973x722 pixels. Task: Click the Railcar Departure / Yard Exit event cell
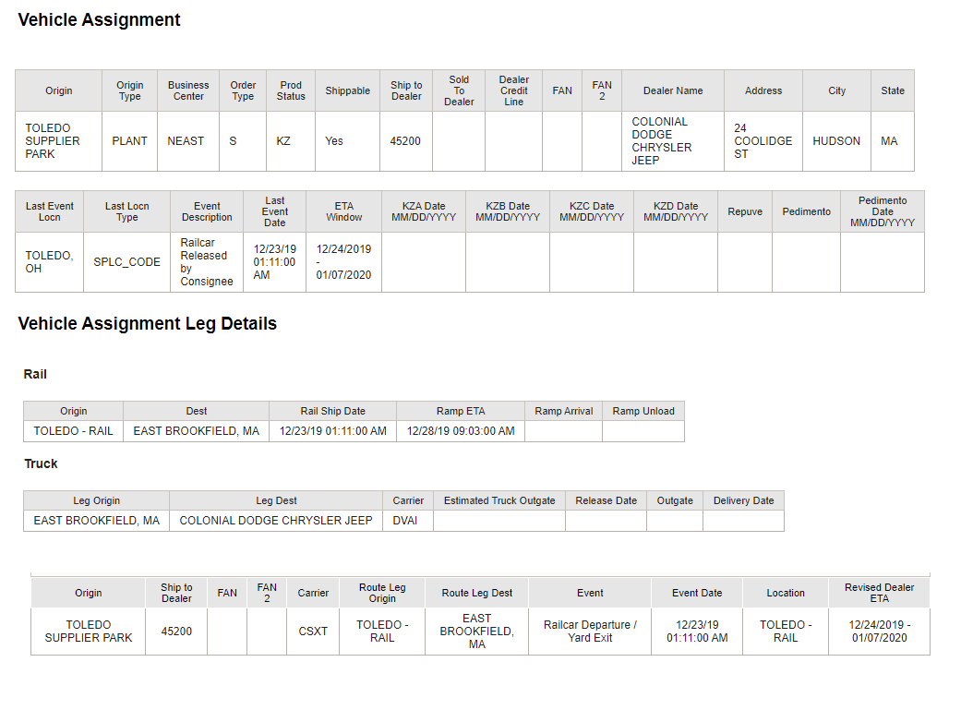(590, 631)
